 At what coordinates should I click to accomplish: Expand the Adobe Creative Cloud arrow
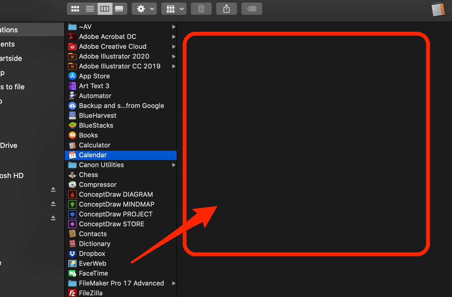tap(174, 47)
